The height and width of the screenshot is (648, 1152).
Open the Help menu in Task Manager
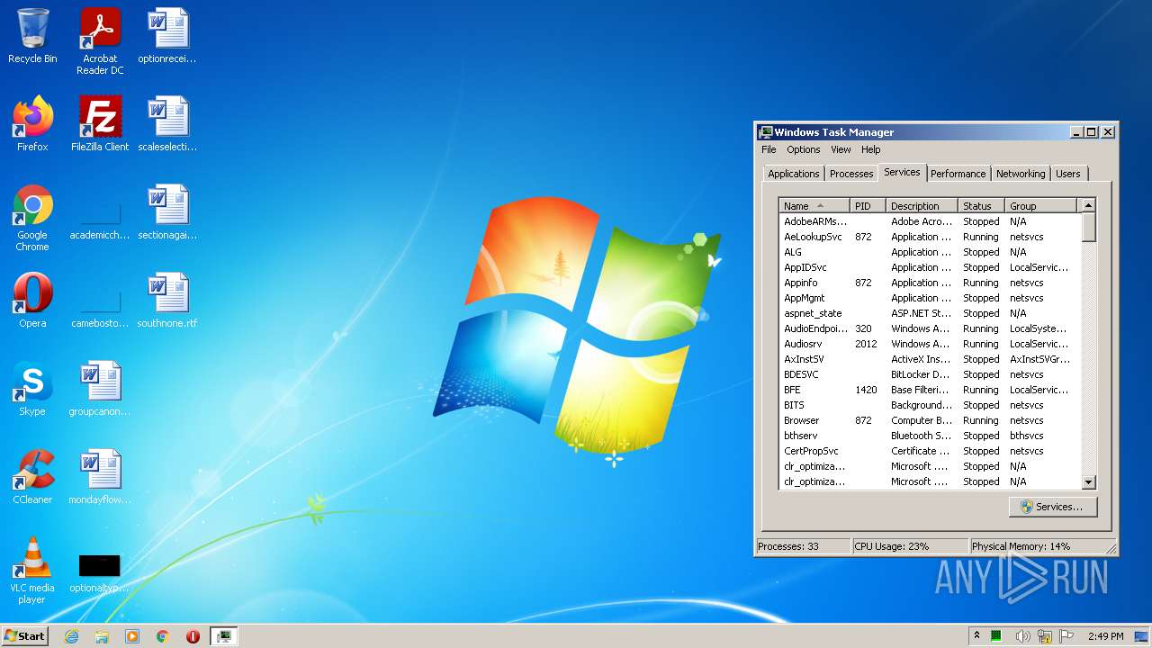(x=870, y=149)
